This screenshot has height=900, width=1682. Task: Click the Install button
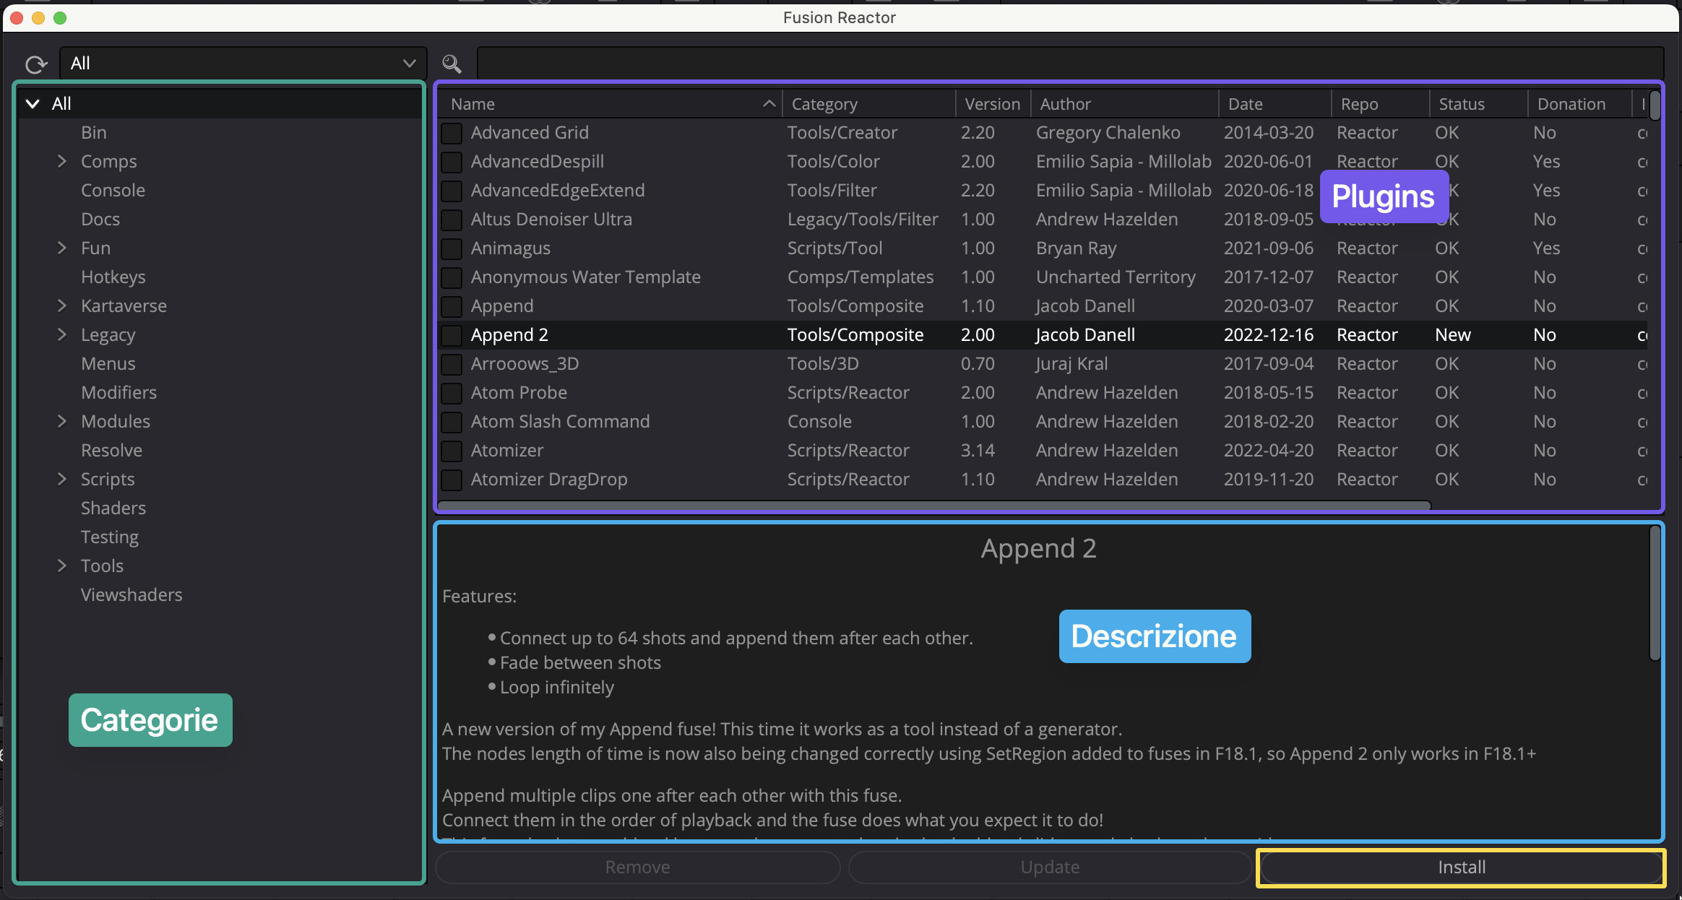(x=1461, y=867)
